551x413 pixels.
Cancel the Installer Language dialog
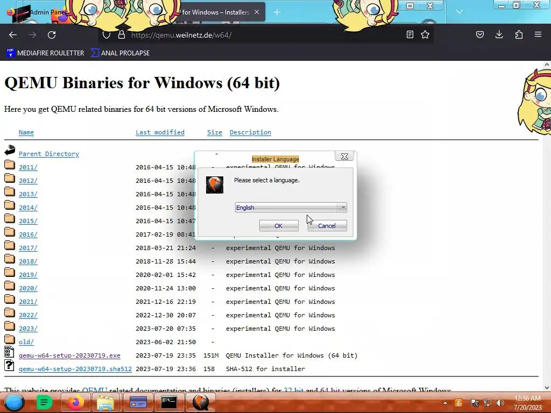pos(327,226)
